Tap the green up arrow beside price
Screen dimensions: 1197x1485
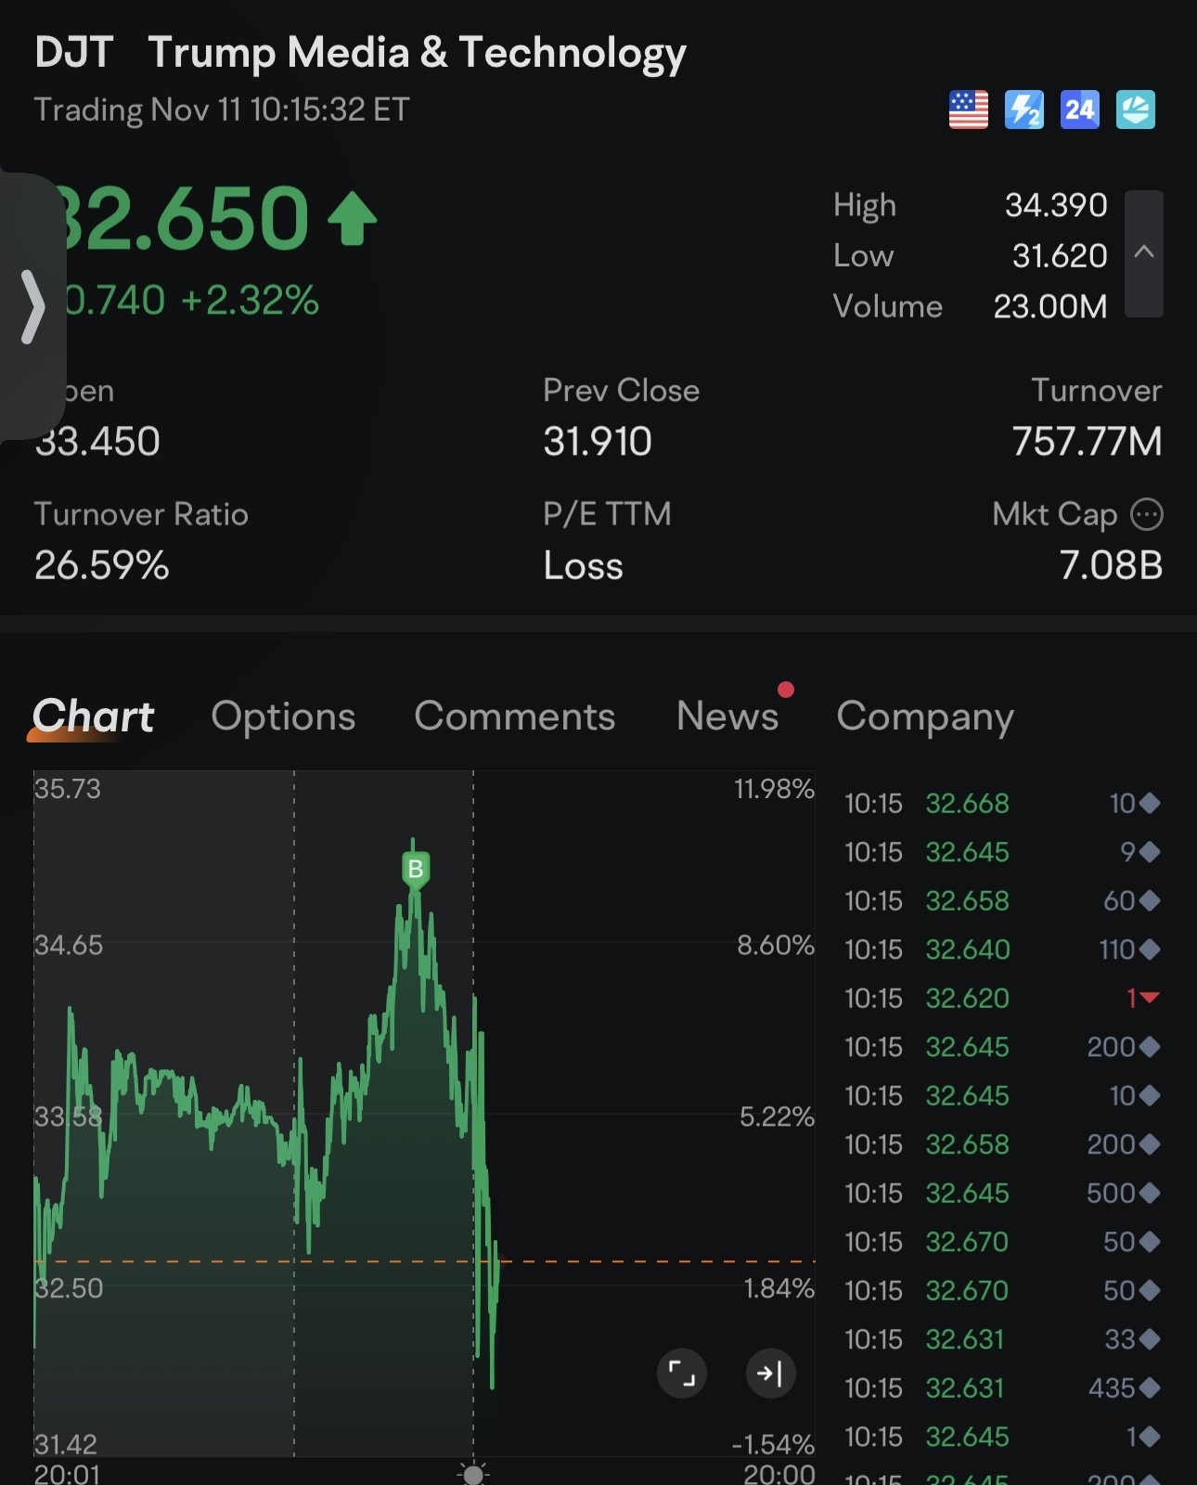pyautogui.click(x=353, y=218)
